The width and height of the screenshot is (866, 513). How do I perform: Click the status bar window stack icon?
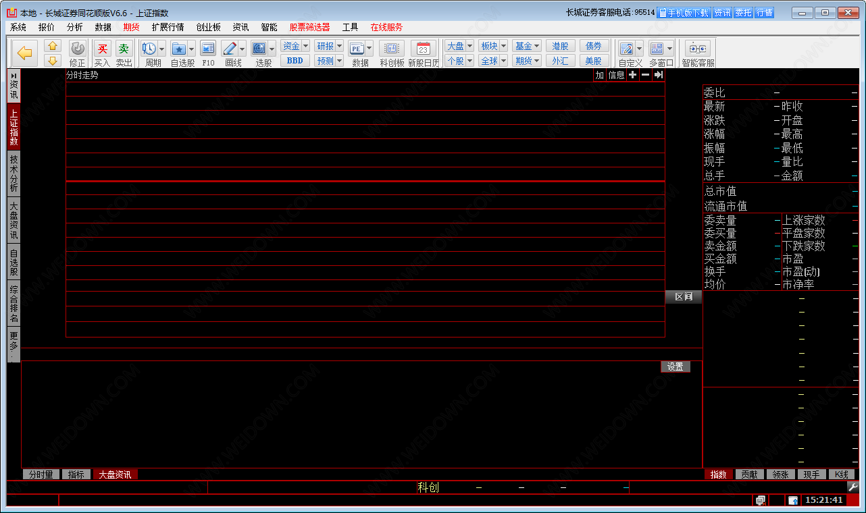point(761,500)
